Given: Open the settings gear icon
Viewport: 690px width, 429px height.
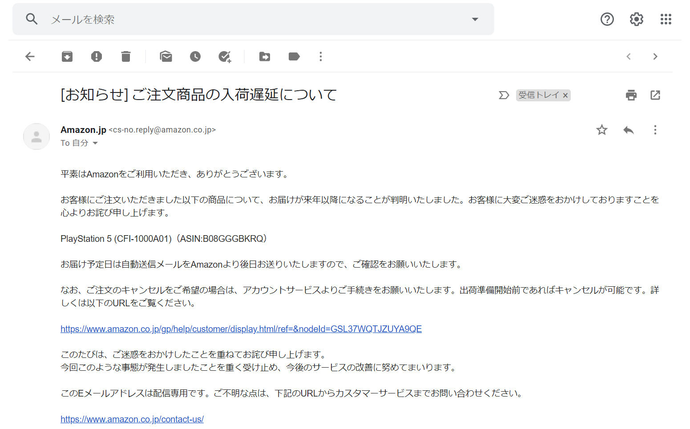Looking at the screenshot, I should coord(637,19).
